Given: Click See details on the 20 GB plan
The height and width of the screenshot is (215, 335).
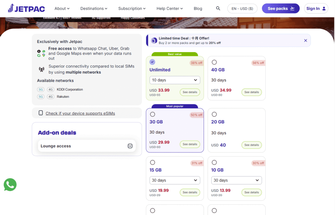Looking at the screenshot, I should coord(251,144).
